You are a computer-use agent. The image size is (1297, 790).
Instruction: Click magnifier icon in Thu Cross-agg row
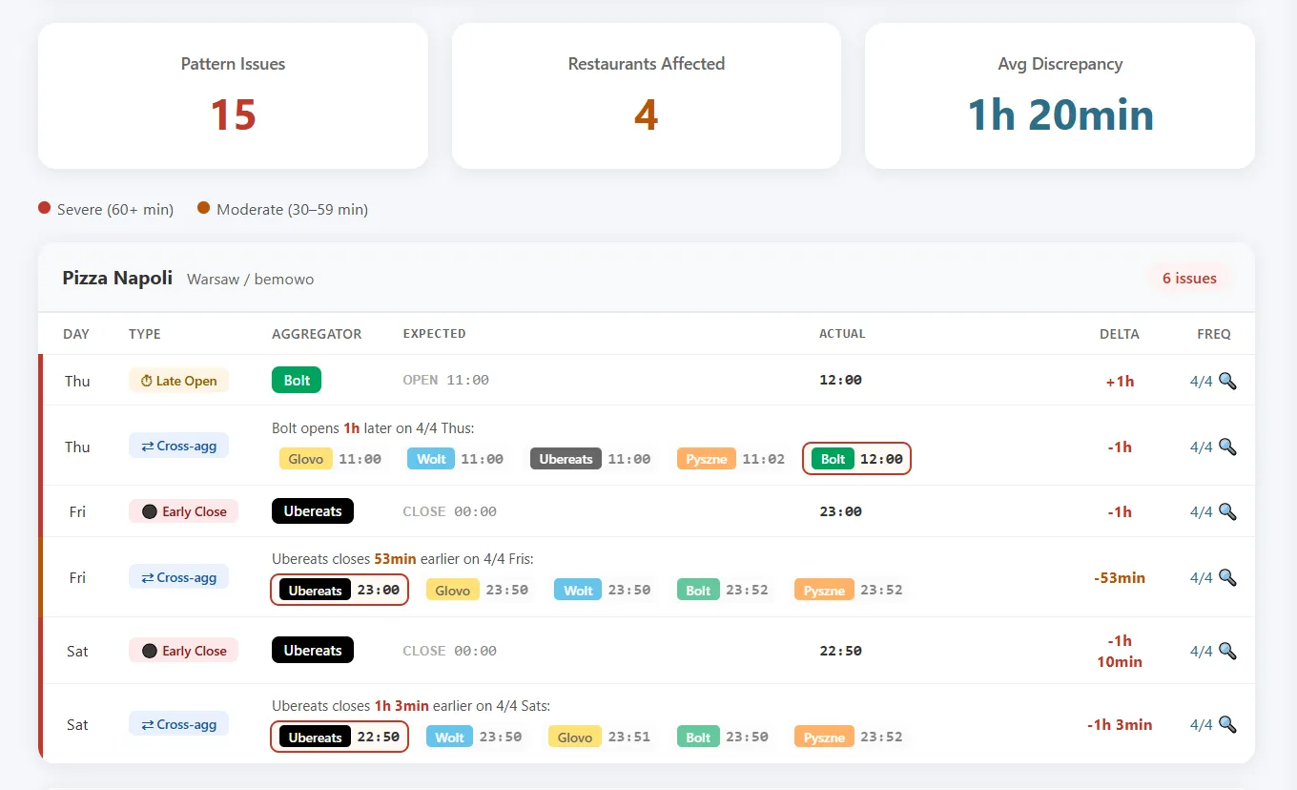pyautogui.click(x=1227, y=447)
